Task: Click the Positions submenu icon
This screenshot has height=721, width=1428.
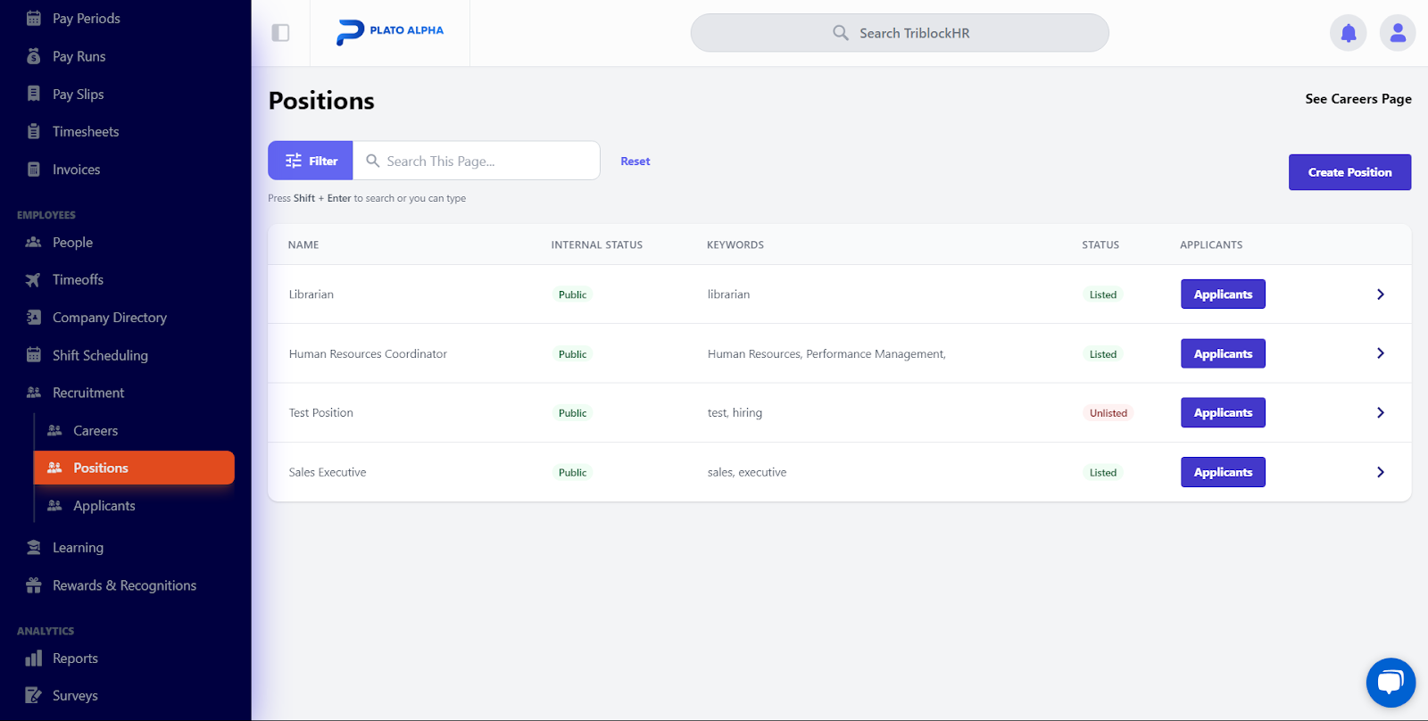Action: point(55,468)
